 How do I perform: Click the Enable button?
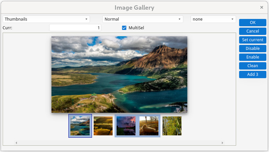point(252,57)
